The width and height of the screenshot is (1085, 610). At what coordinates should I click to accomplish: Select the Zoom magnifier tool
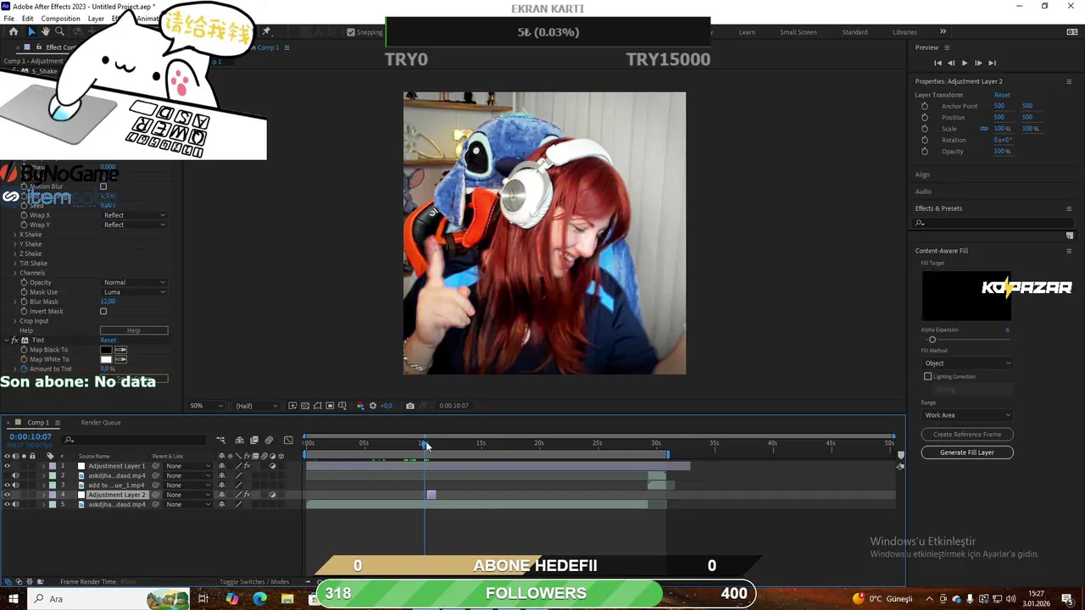tap(59, 32)
